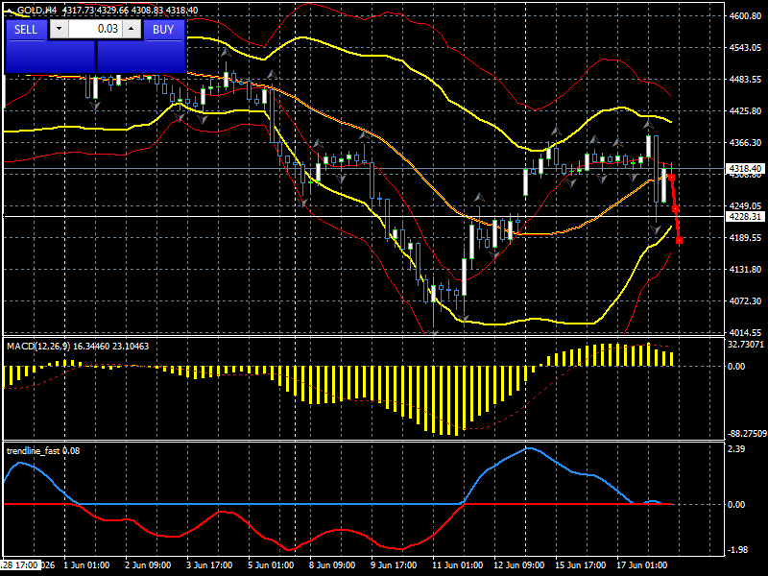This screenshot has height=576, width=768.
Task: Click the 3 Jun 17:00 time label
Action: coord(209,565)
